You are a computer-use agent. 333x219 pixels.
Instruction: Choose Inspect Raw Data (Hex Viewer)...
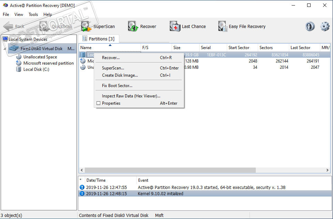click(139, 96)
